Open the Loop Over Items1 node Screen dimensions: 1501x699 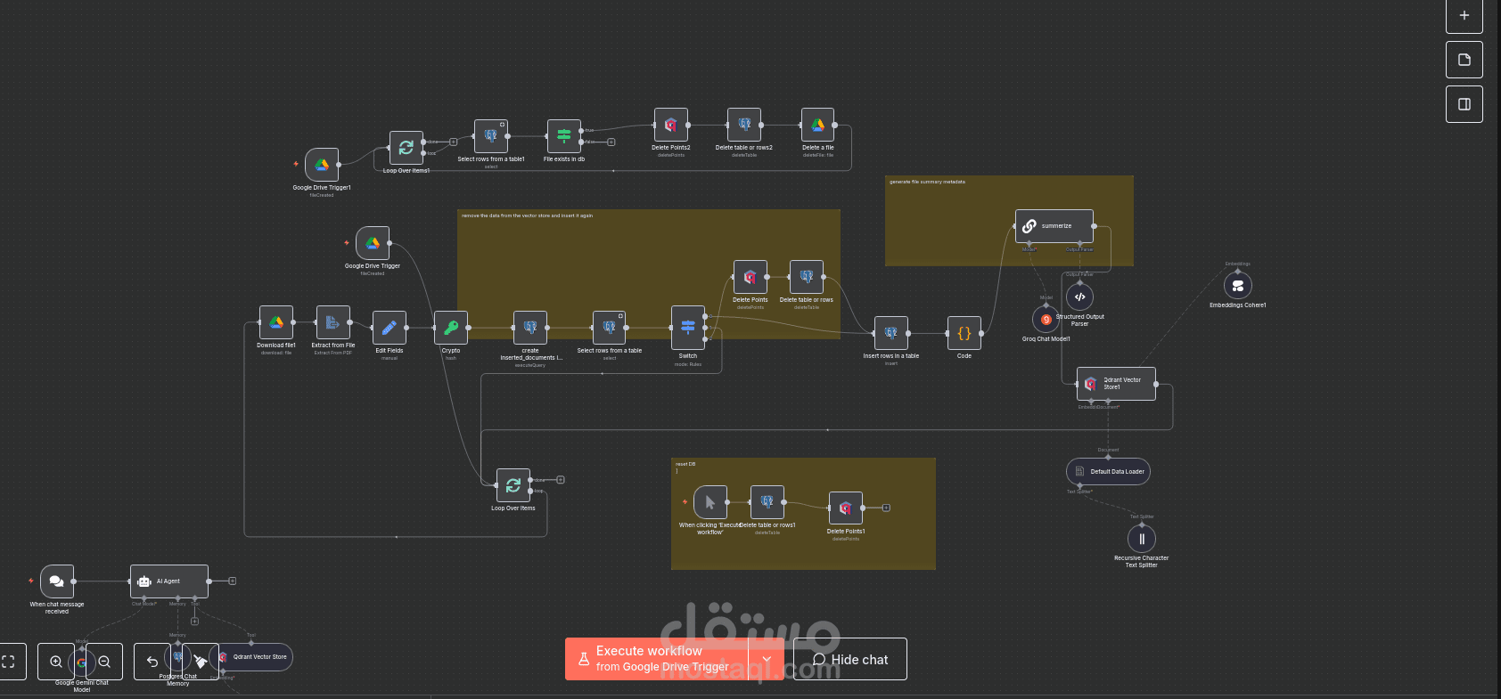[406, 148]
